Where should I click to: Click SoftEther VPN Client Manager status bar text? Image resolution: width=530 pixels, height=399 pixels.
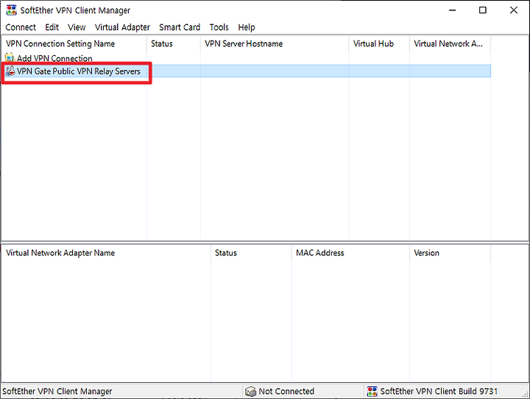pyautogui.click(x=57, y=391)
